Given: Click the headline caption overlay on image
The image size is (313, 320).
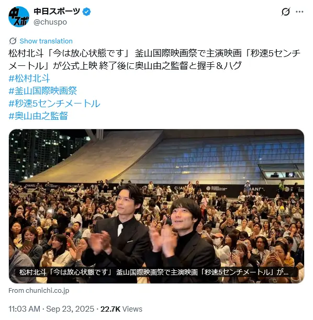Looking at the screenshot, I should point(154,272).
